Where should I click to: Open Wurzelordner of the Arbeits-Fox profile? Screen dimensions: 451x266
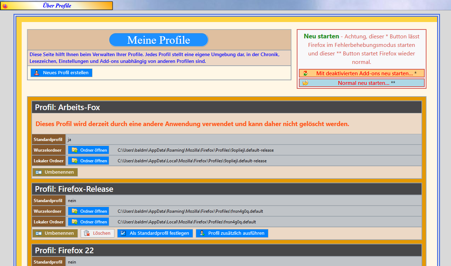[x=88, y=150]
